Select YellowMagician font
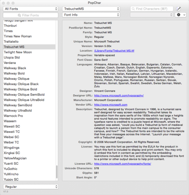The height and width of the screenshot is (195, 189). [29, 158]
